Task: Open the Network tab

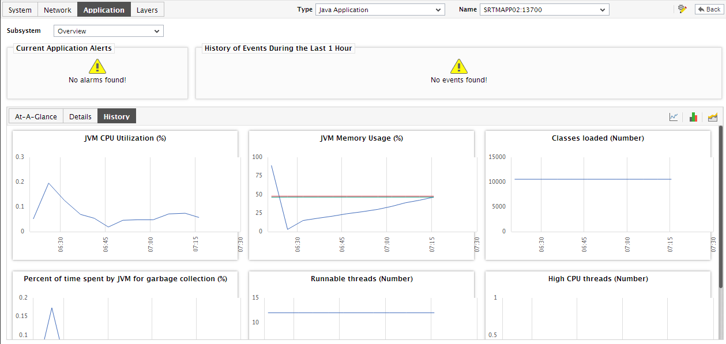Action: pyautogui.click(x=58, y=10)
